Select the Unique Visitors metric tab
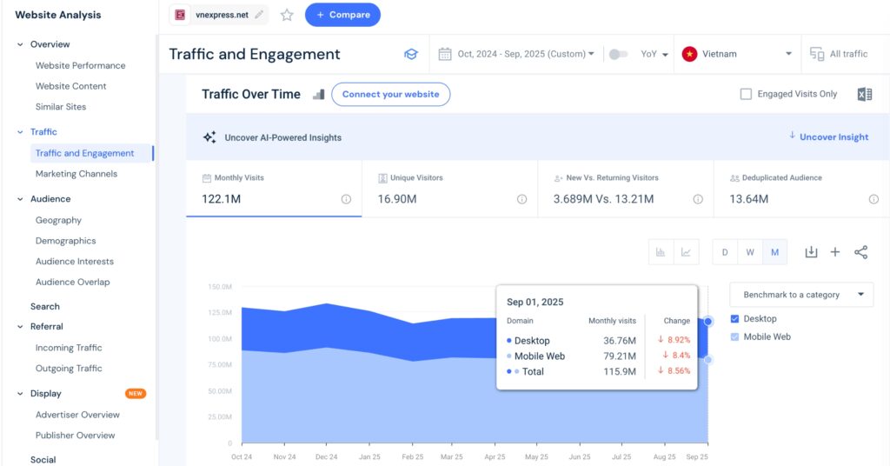Screen dimensions: 890x466 pyautogui.click(x=449, y=189)
